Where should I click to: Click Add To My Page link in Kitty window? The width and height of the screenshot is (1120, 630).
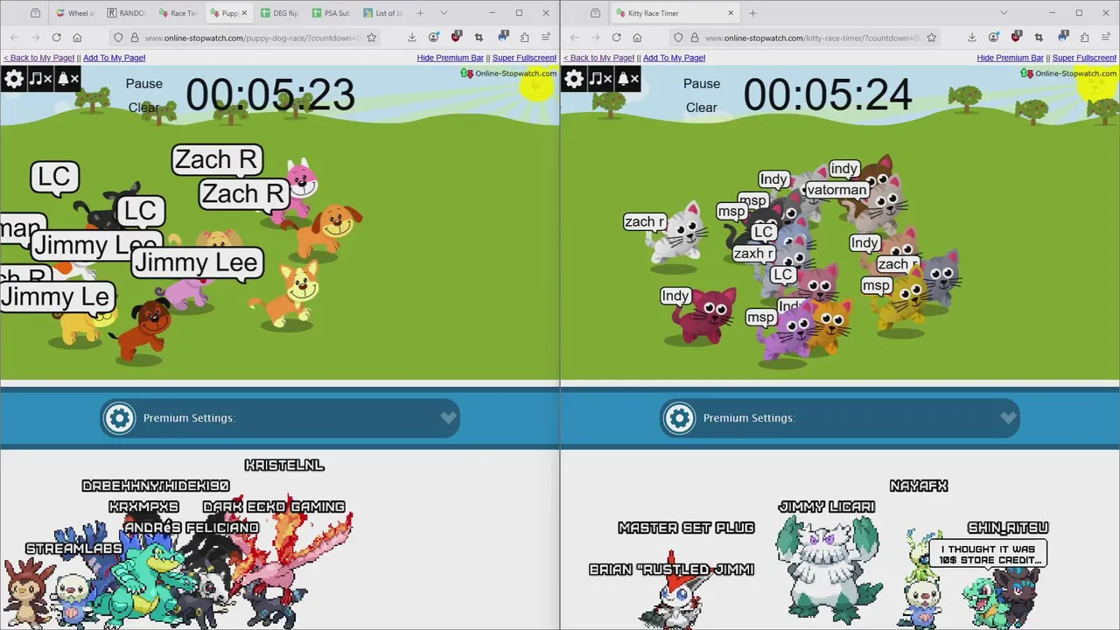tap(674, 58)
